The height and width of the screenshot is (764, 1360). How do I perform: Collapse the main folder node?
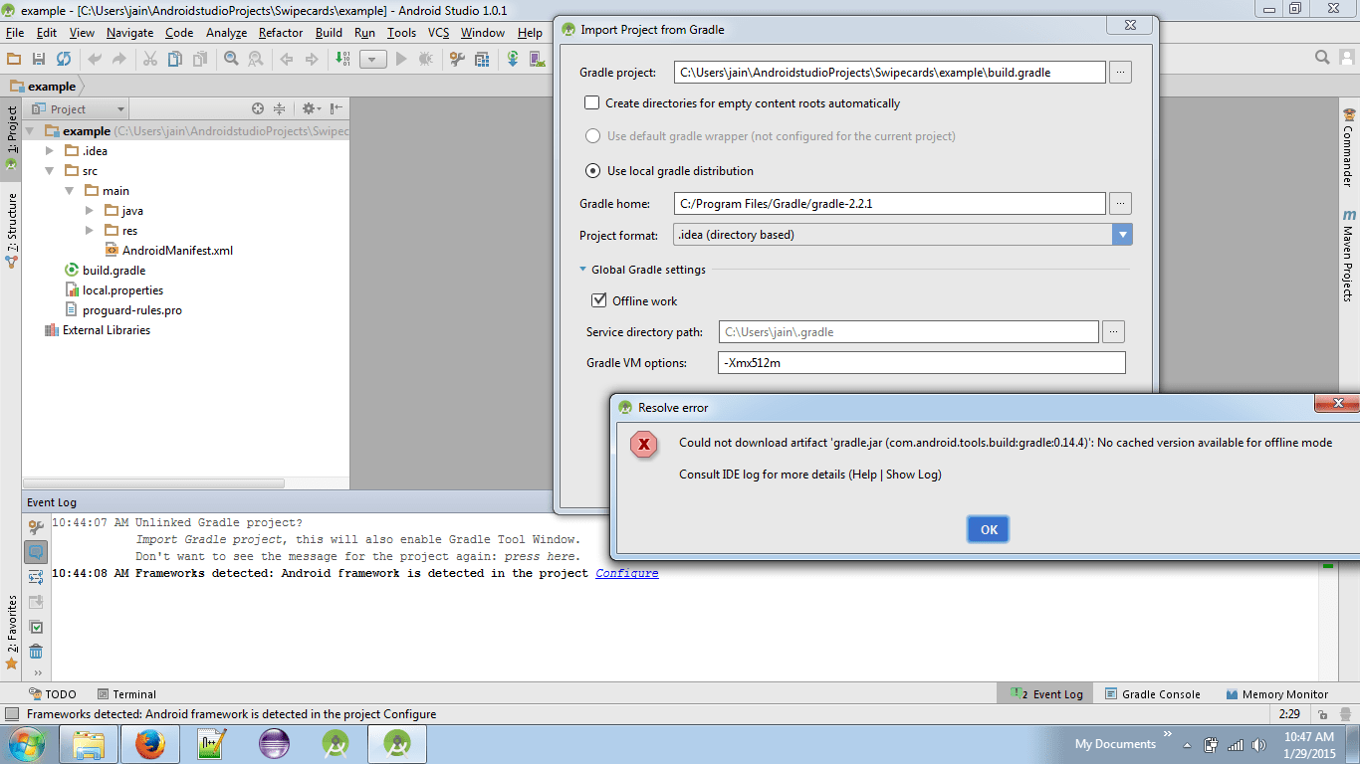point(70,191)
